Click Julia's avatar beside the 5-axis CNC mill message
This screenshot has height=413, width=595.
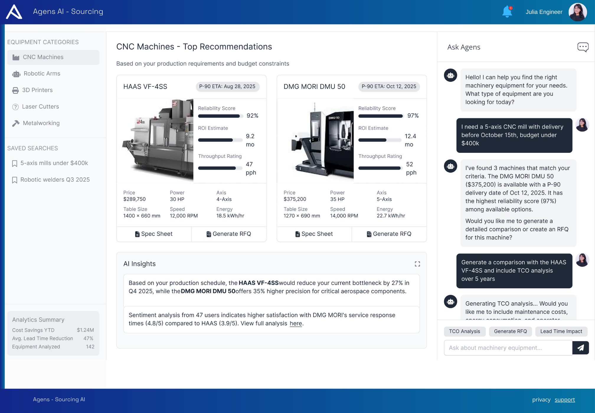pyautogui.click(x=582, y=125)
